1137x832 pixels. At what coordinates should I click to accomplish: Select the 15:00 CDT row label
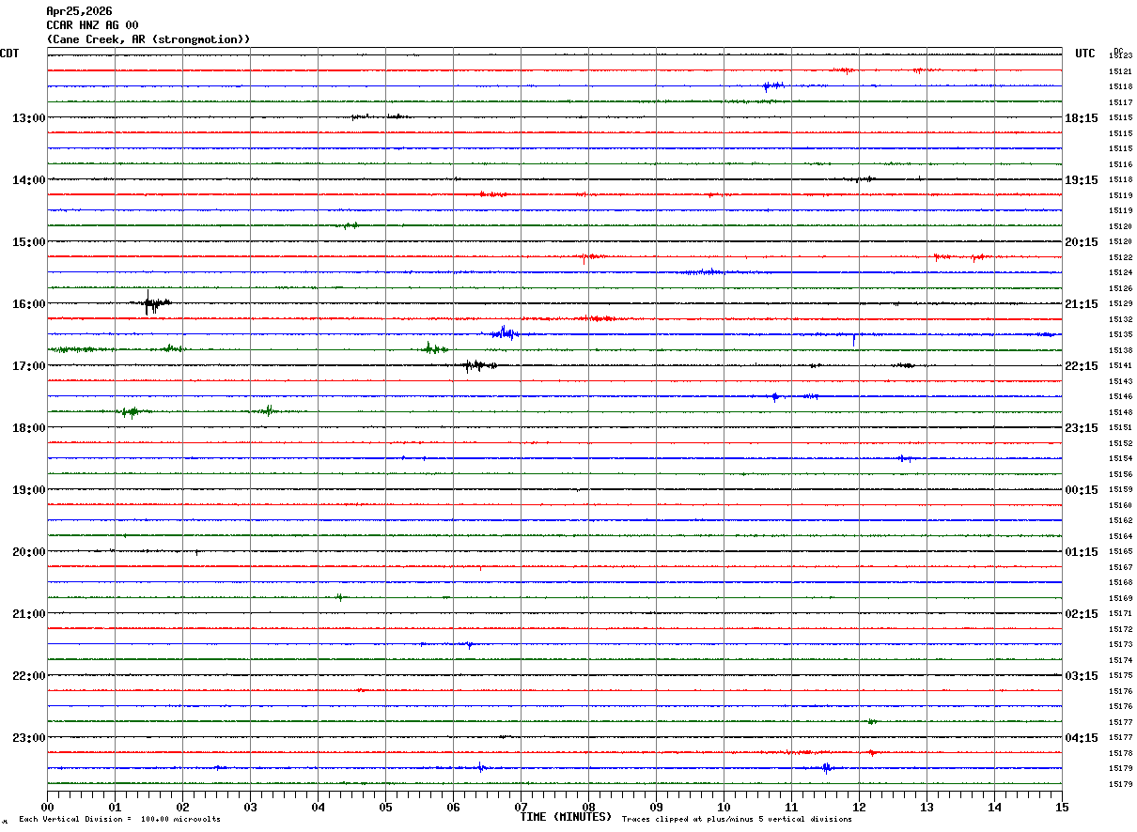(28, 242)
